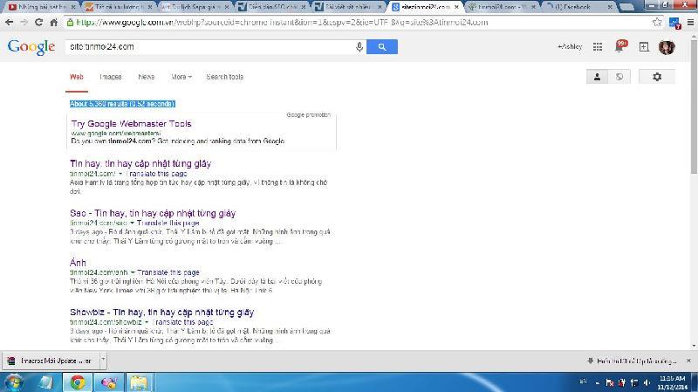The image size is (698, 392).
Task: Open the 'Ảnh' search result
Action: pyautogui.click(x=78, y=263)
